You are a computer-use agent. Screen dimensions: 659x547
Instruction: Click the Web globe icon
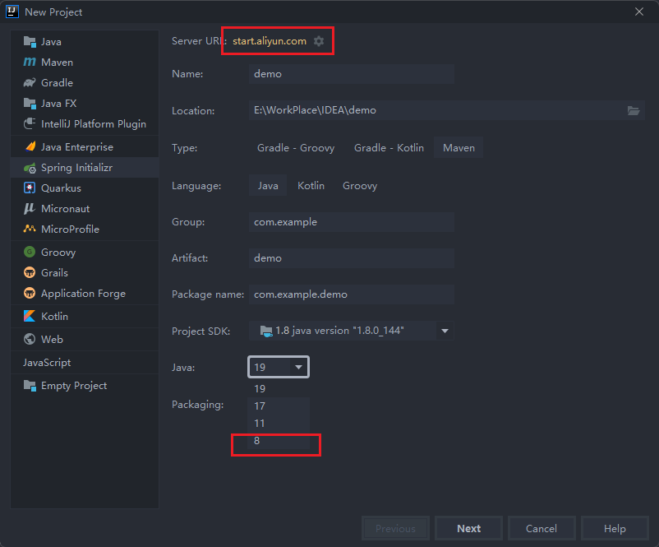coord(30,339)
